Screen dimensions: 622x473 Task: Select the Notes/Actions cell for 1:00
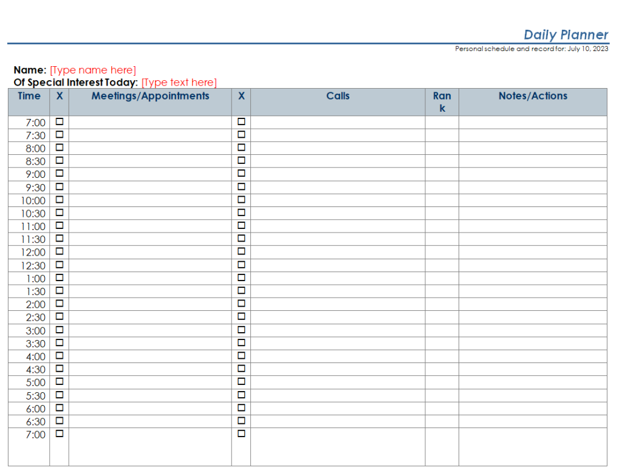pos(533,279)
